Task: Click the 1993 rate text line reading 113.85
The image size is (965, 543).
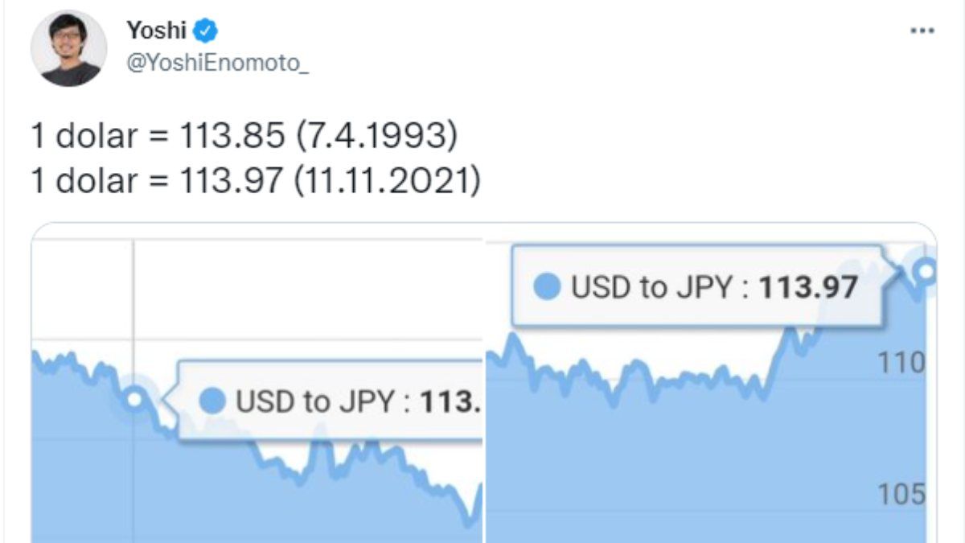Action: point(244,137)
